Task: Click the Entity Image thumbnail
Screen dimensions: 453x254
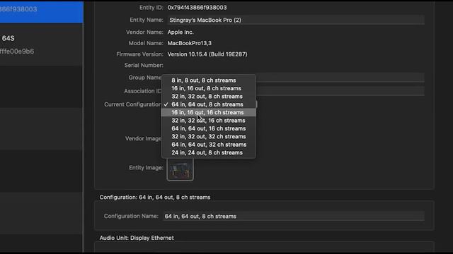Action: [180, 169]
